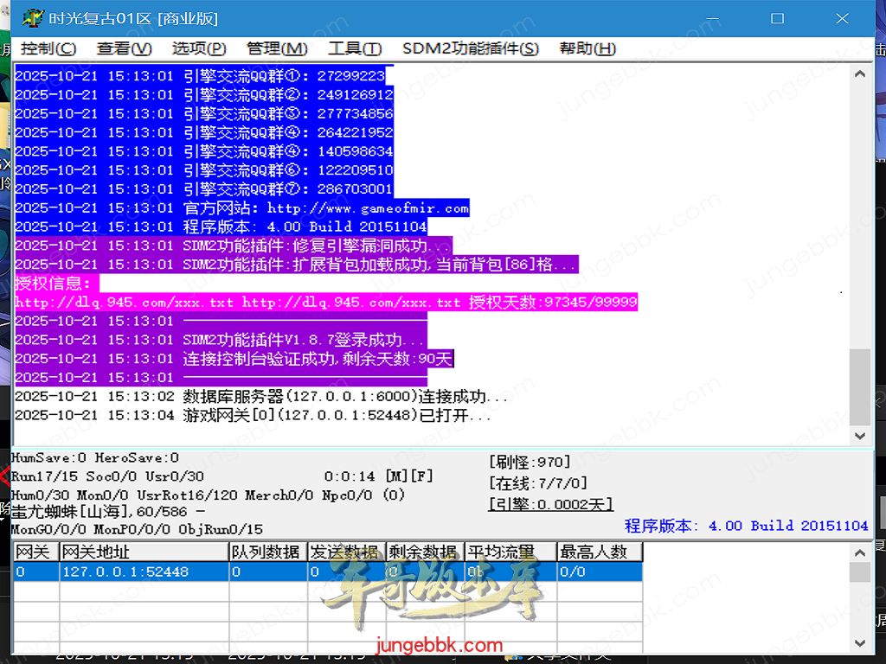Open the 选项(P) menu

tap(199, 48)
